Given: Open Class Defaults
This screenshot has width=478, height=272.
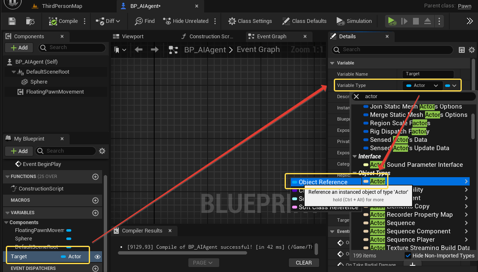Looking at the screenshot, I should [304, 21].
